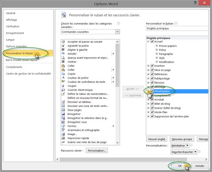Select the Aperçu avant impression icon
Screen dimensions: 212x172
[63, 57]
